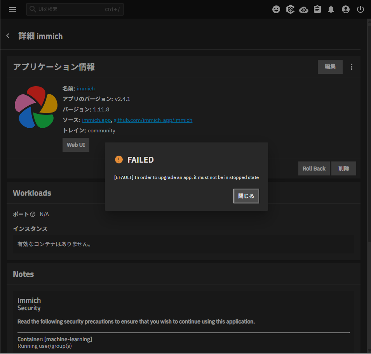Image resolution: width=371 pixels, height=354 pixels.
Task: Click the cloud connection status icon
Action: 303,10
